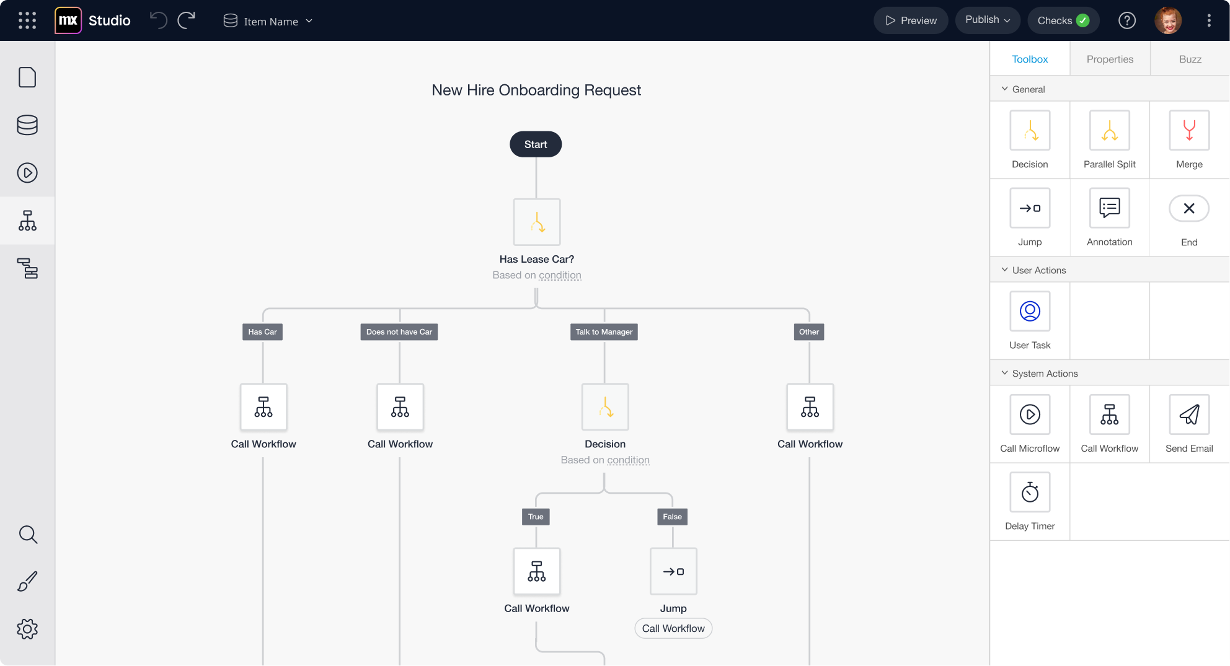The height and width of the screenshot is (666, 1230).
Task: Select the Delay Timer tool
Action: 1030,502
